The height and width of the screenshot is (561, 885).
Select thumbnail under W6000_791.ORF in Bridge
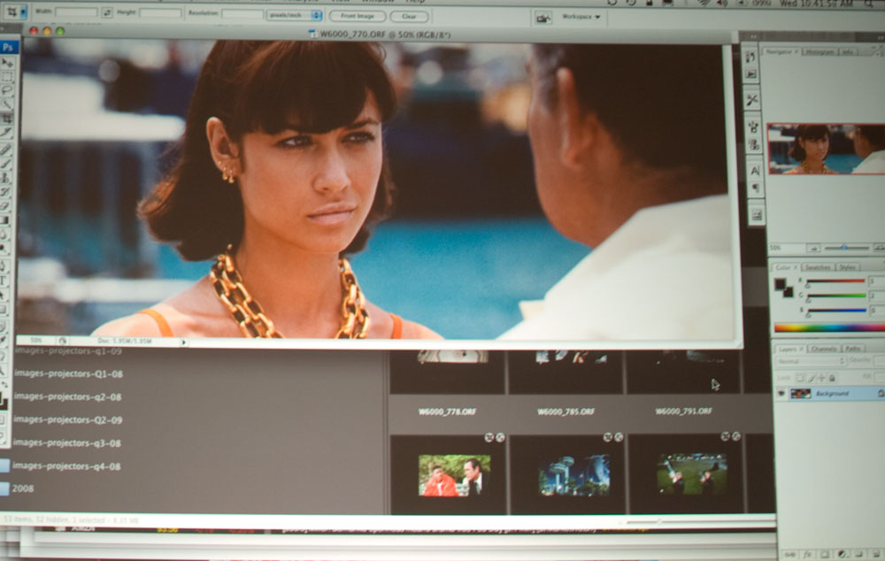point(691,473)
